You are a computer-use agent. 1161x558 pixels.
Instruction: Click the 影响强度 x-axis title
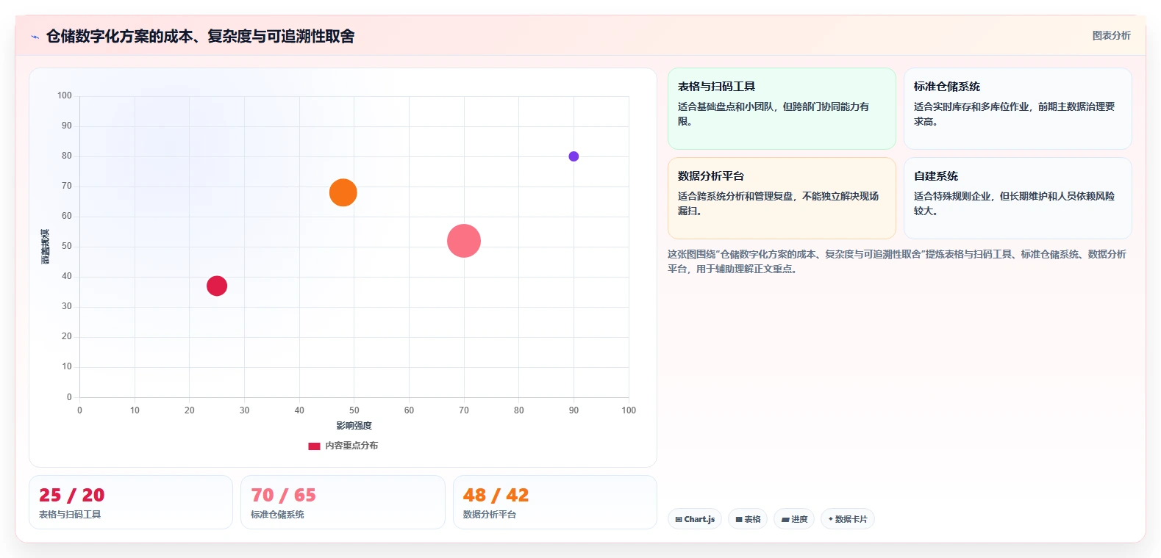(x=354, y=426)
